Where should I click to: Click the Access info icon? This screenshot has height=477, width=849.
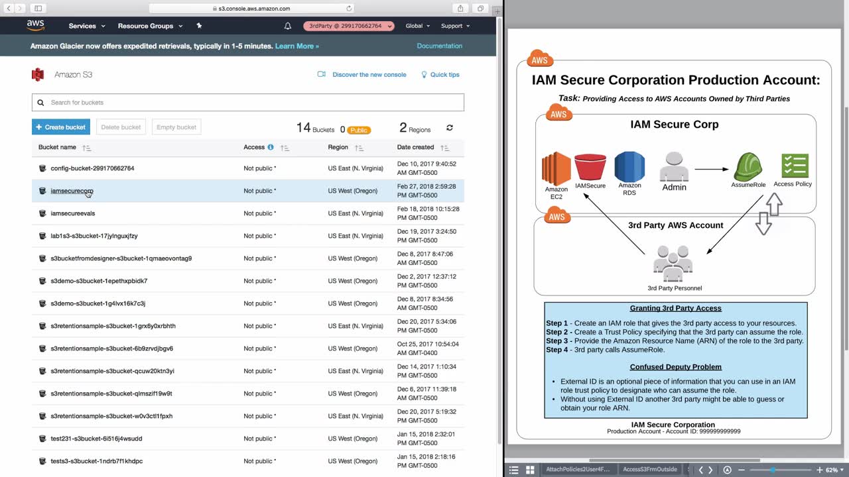(271, 147)
